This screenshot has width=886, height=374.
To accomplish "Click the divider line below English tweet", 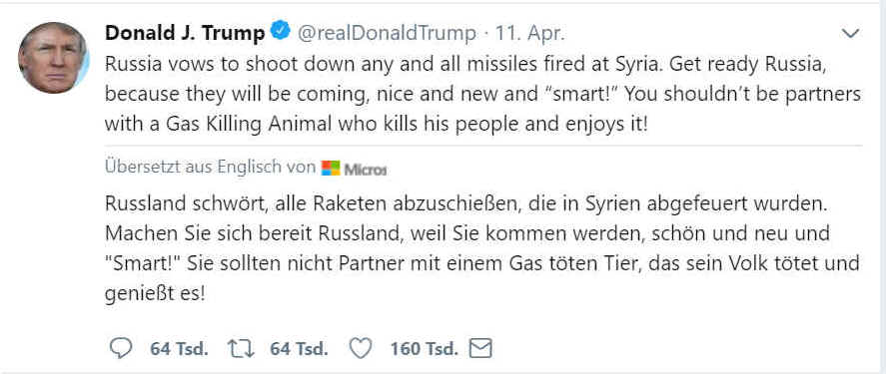I will [x=483, y=146].
